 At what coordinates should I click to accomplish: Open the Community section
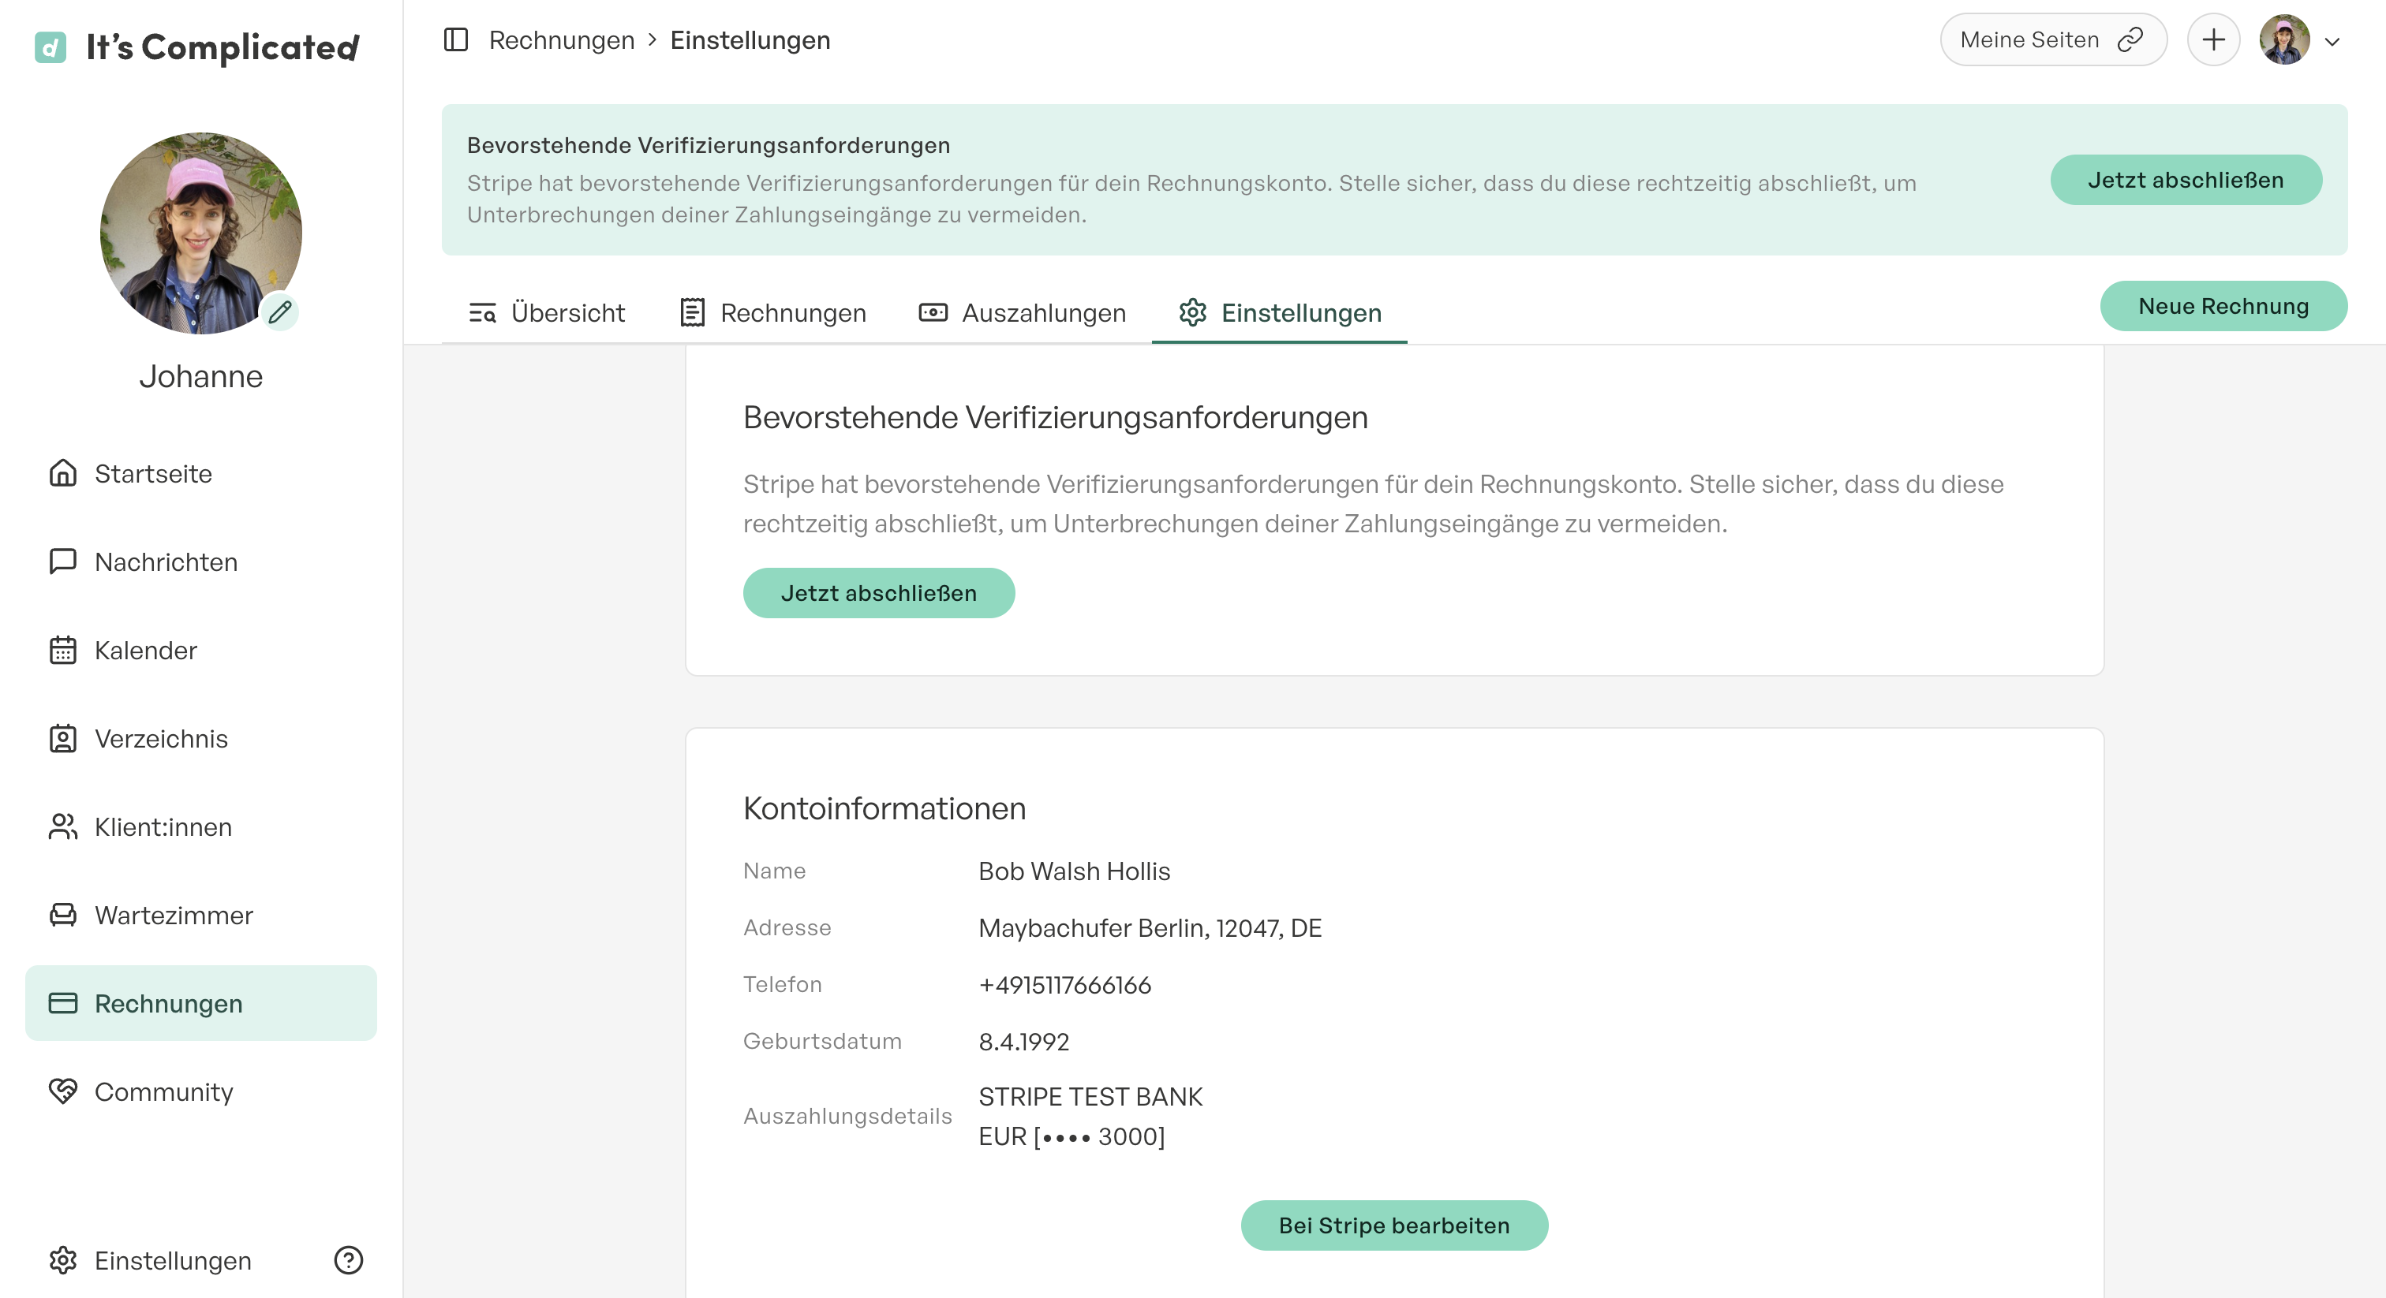click(163, 1092)
